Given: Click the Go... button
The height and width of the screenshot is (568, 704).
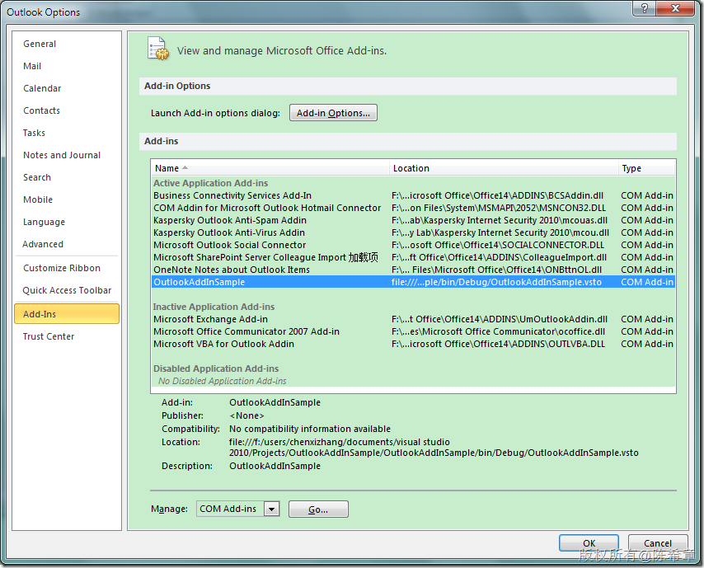Looking at the screenshot, I should [x=318, y=509].
